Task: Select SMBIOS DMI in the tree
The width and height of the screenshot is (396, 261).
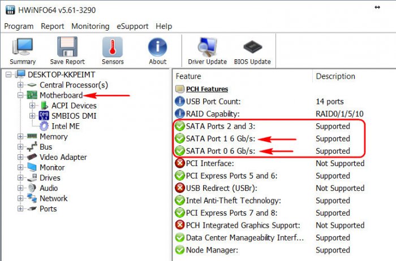Action: point(74,116)
